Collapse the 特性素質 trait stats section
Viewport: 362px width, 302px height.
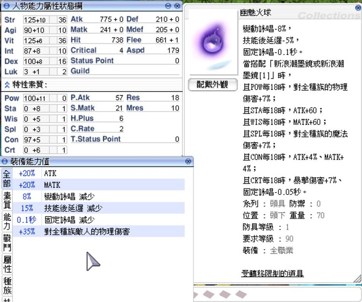click(7, 85)
